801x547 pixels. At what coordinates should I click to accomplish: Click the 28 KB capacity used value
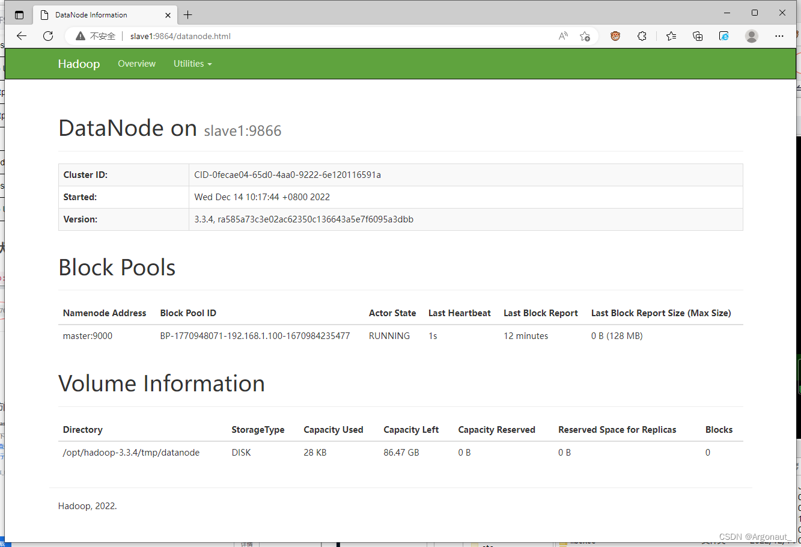pos(315,453)
